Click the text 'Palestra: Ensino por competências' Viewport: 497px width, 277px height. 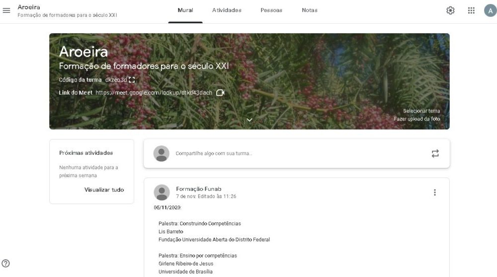(197, 256)
